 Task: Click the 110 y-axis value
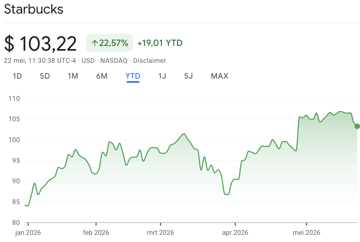[14, 99]
